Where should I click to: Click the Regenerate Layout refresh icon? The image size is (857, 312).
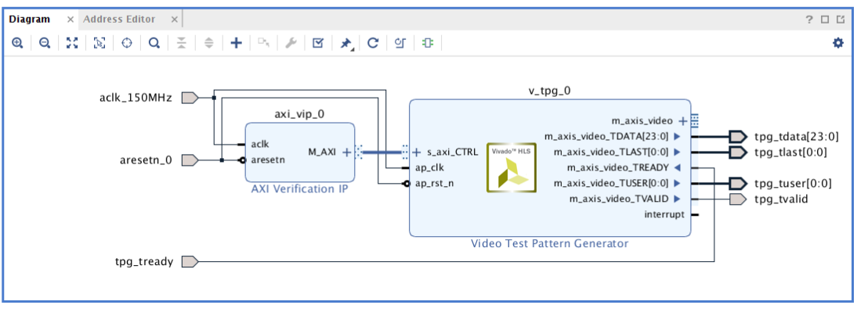[x=373, y=43]
